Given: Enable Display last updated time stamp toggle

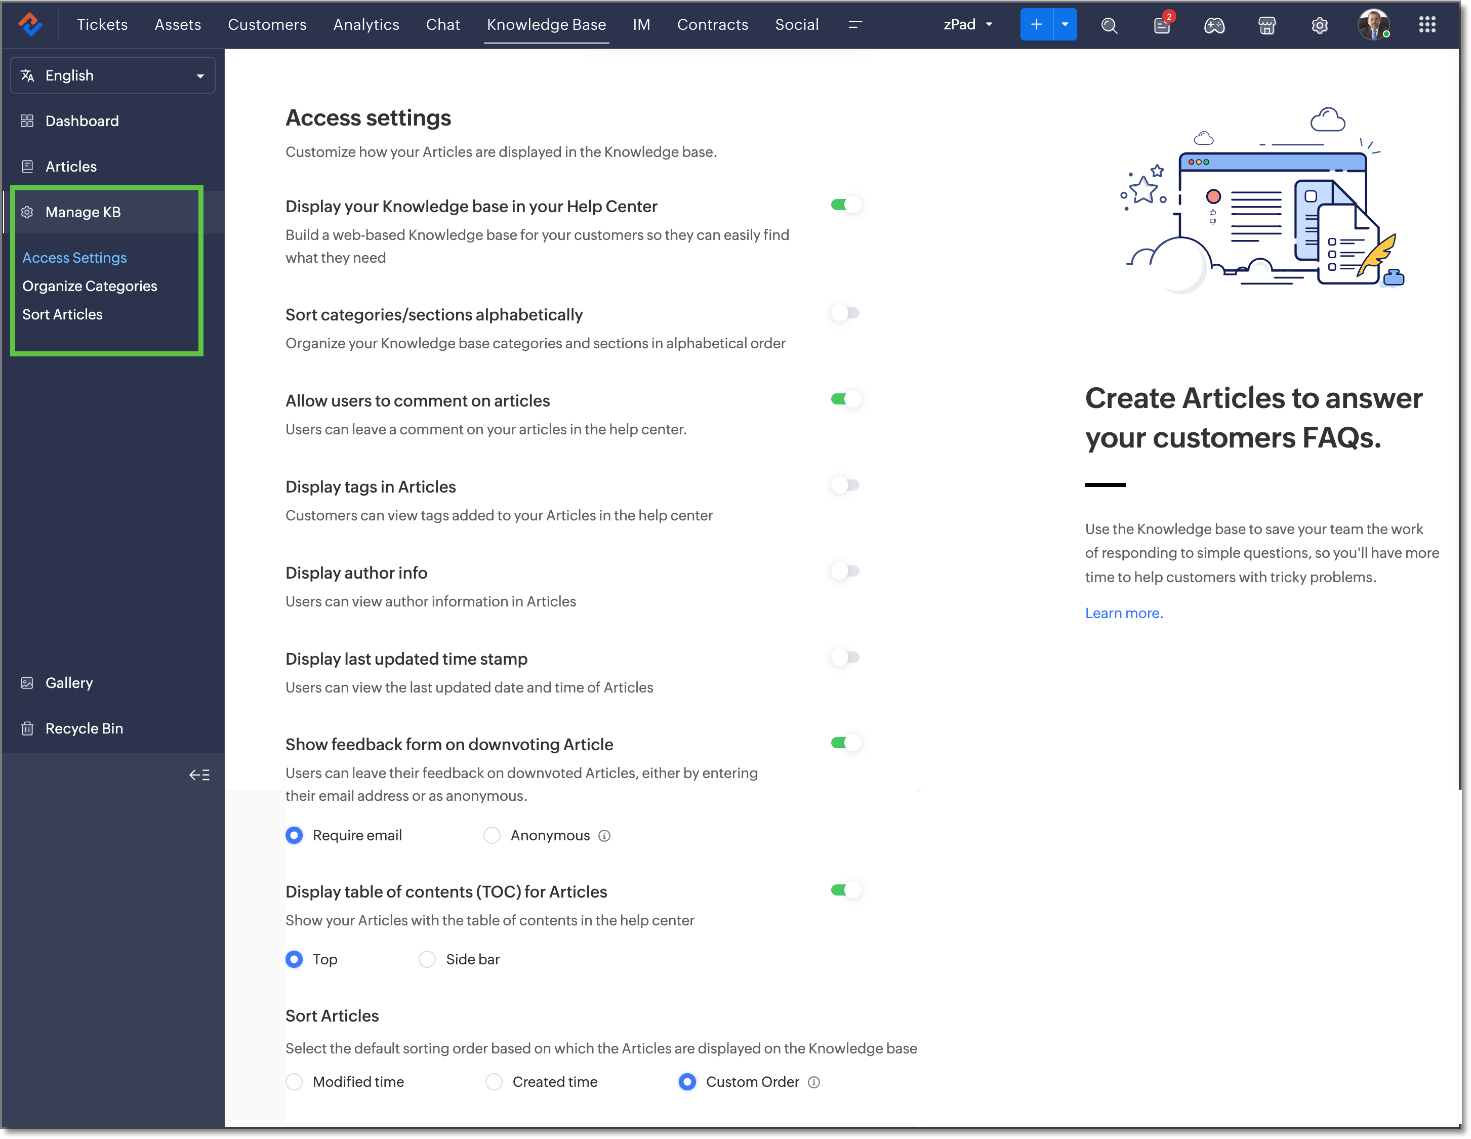Looking at the screenshot, I should click(846, 658).
